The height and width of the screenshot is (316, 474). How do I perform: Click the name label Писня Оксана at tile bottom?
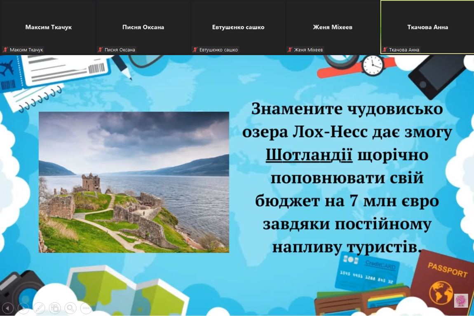[x=120, y=50]
